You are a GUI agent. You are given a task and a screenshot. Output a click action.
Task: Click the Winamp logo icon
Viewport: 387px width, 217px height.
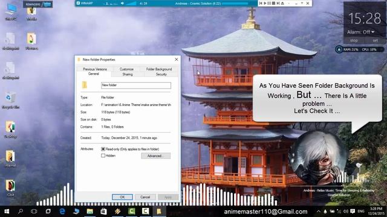click(x=78, y=3)
